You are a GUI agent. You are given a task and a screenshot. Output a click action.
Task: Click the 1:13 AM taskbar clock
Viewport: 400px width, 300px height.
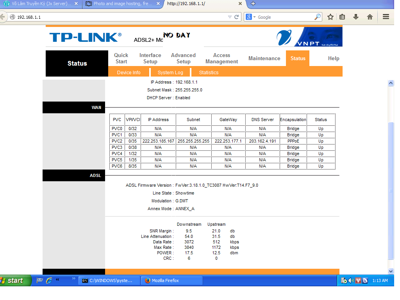pos(380,280)
